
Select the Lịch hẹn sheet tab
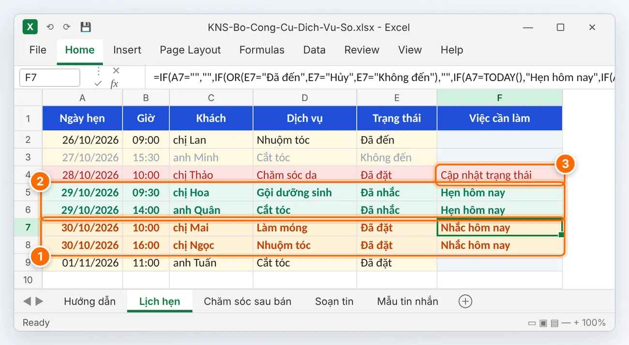[x=160, y=302]
